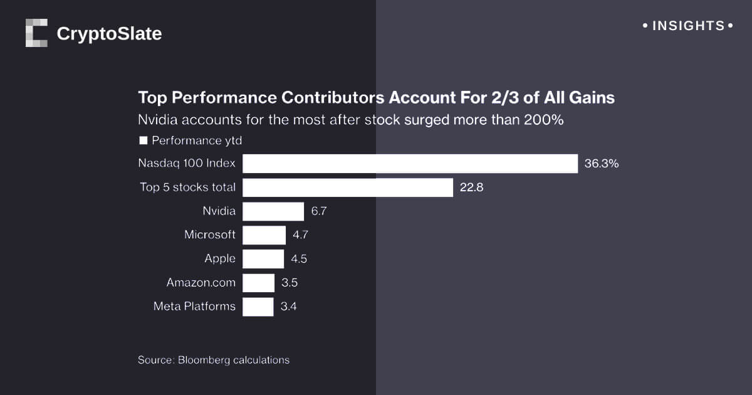The height and width of the screenshot is (395, 752).
Task: Select the Meta Platforms bar
Action: click(x=258, y=307)
